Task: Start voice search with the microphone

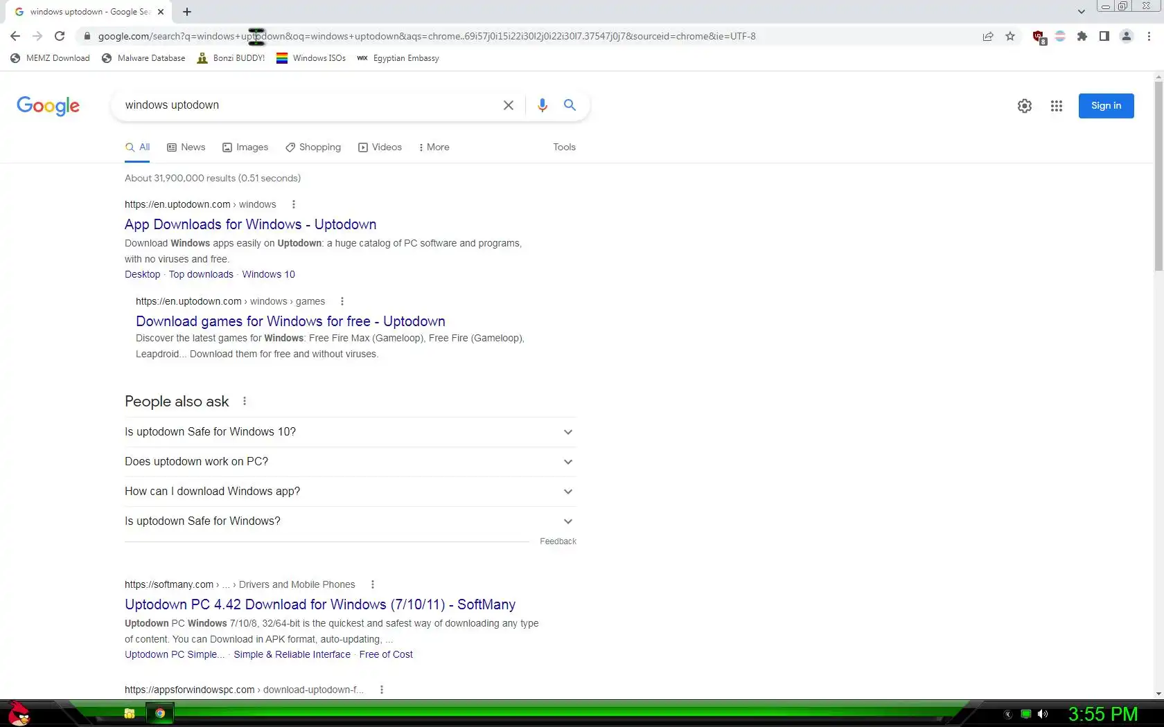Action: tap(543, 105)
